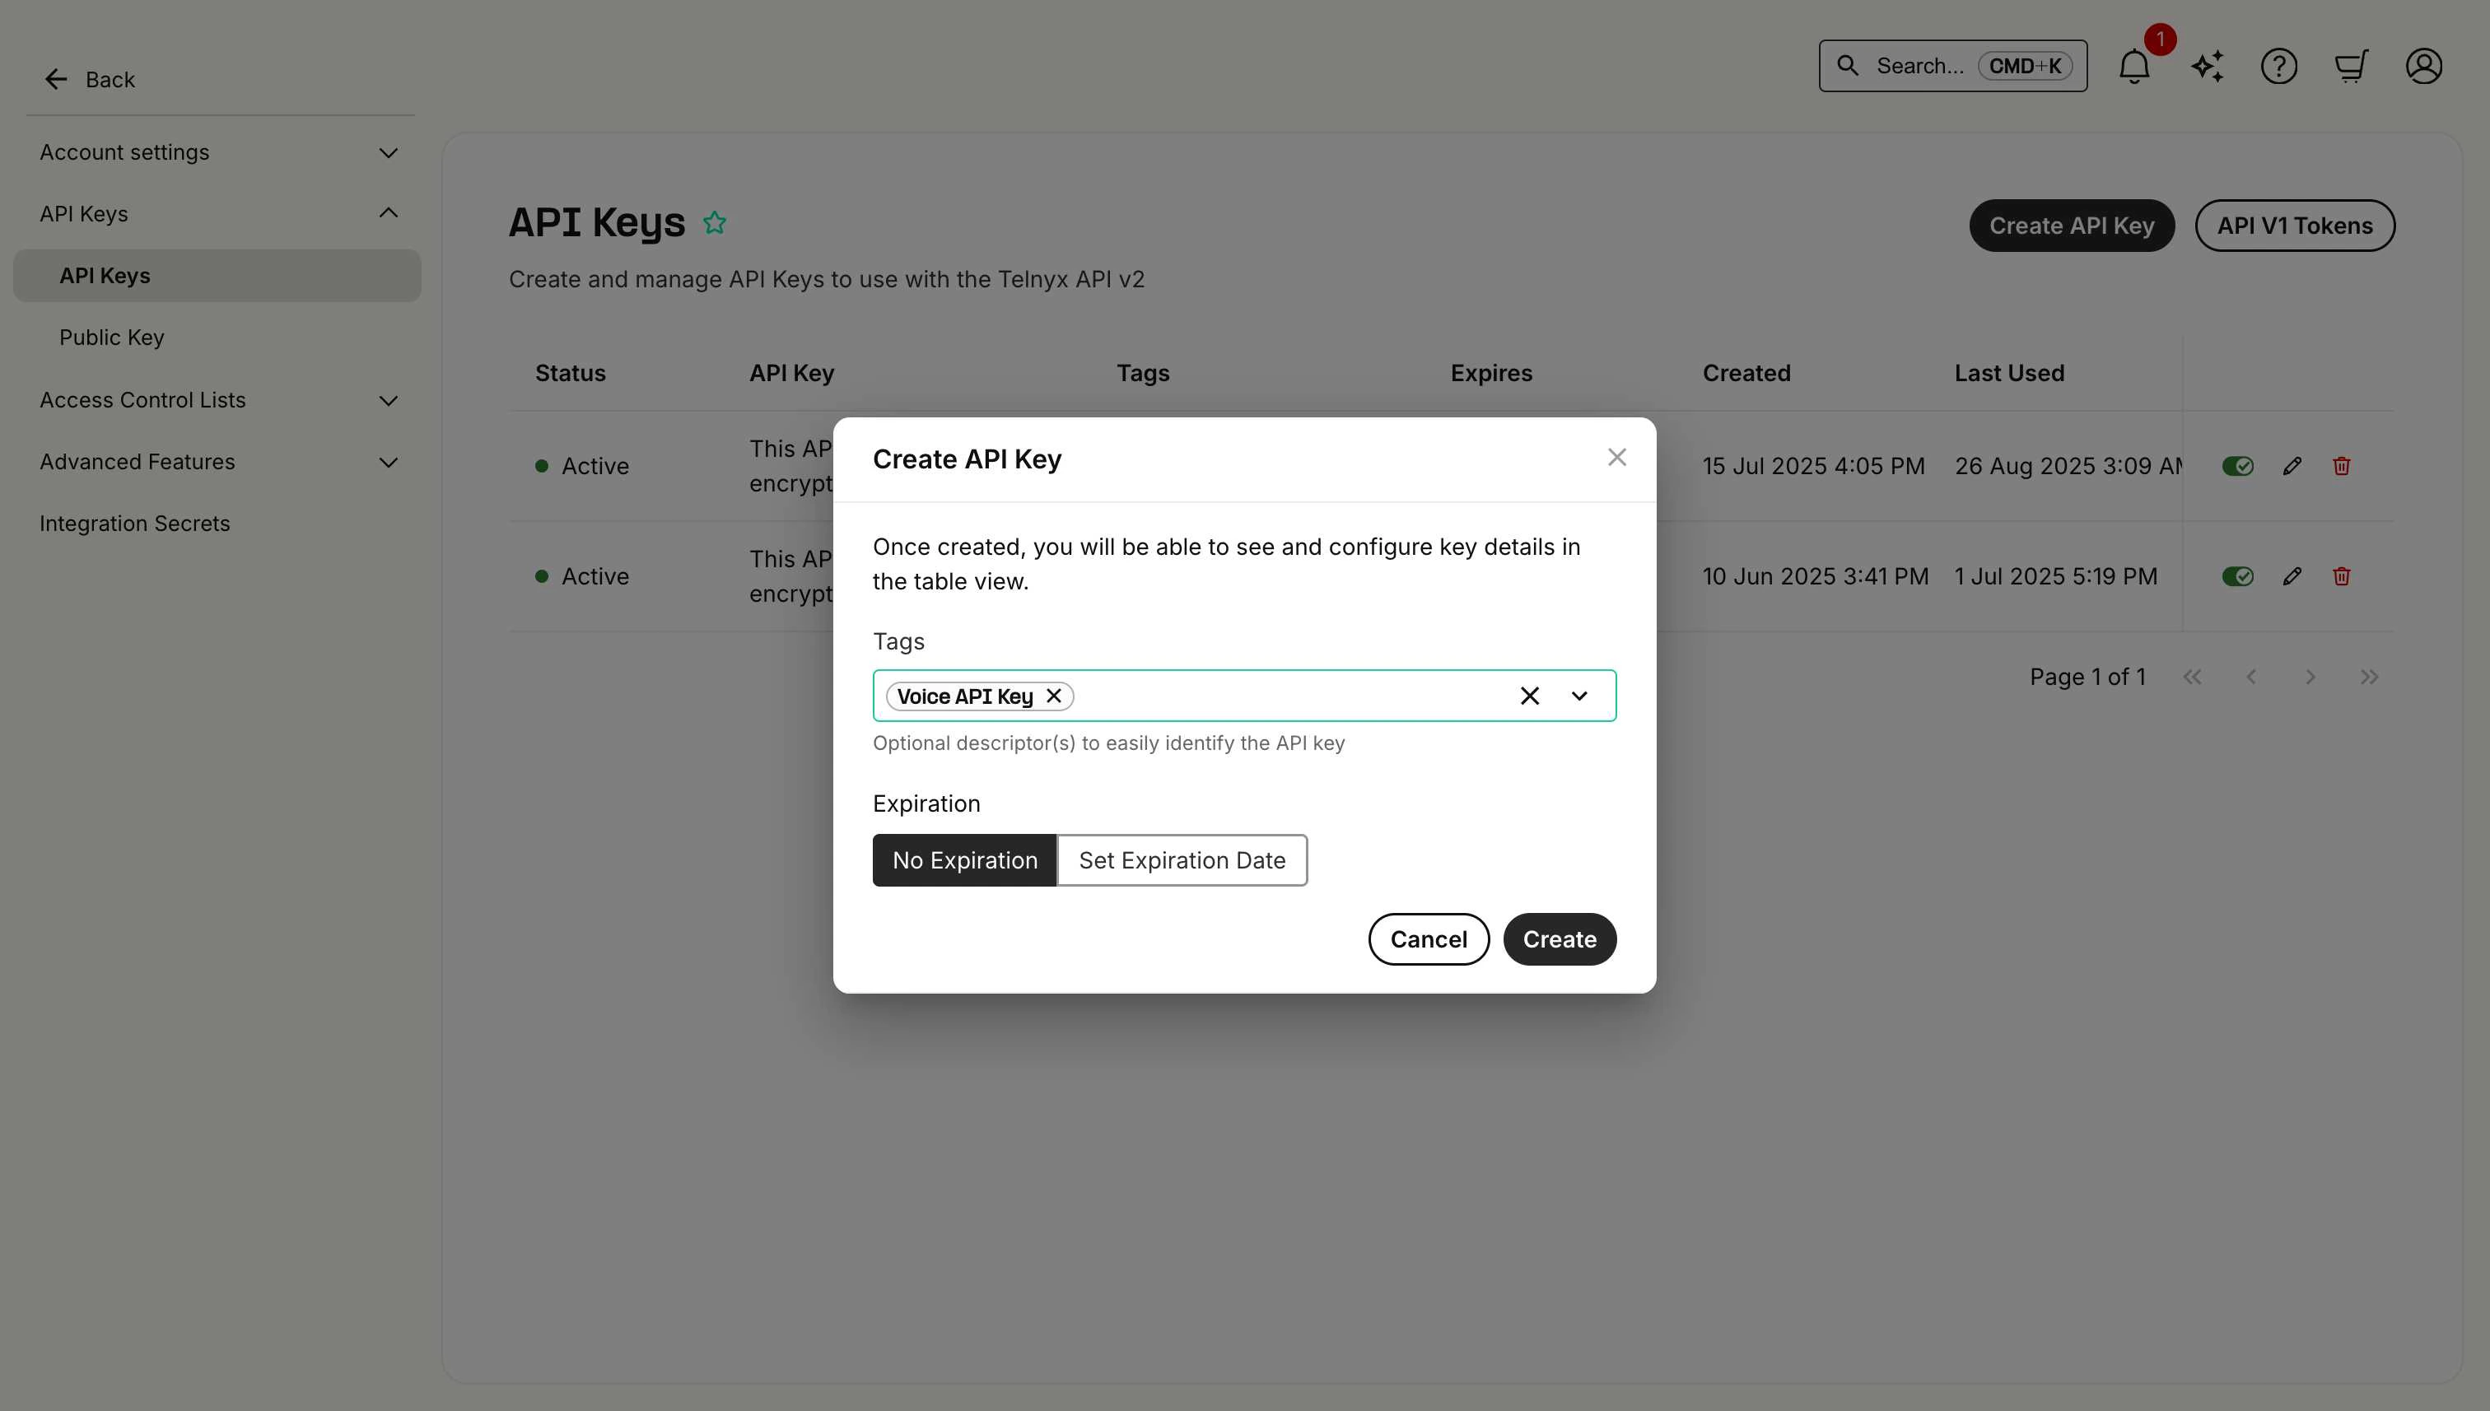Viewport: 2490px width, 1411px height.
Task: Delete the second API key via trash icon
Action: point(2342,575)
